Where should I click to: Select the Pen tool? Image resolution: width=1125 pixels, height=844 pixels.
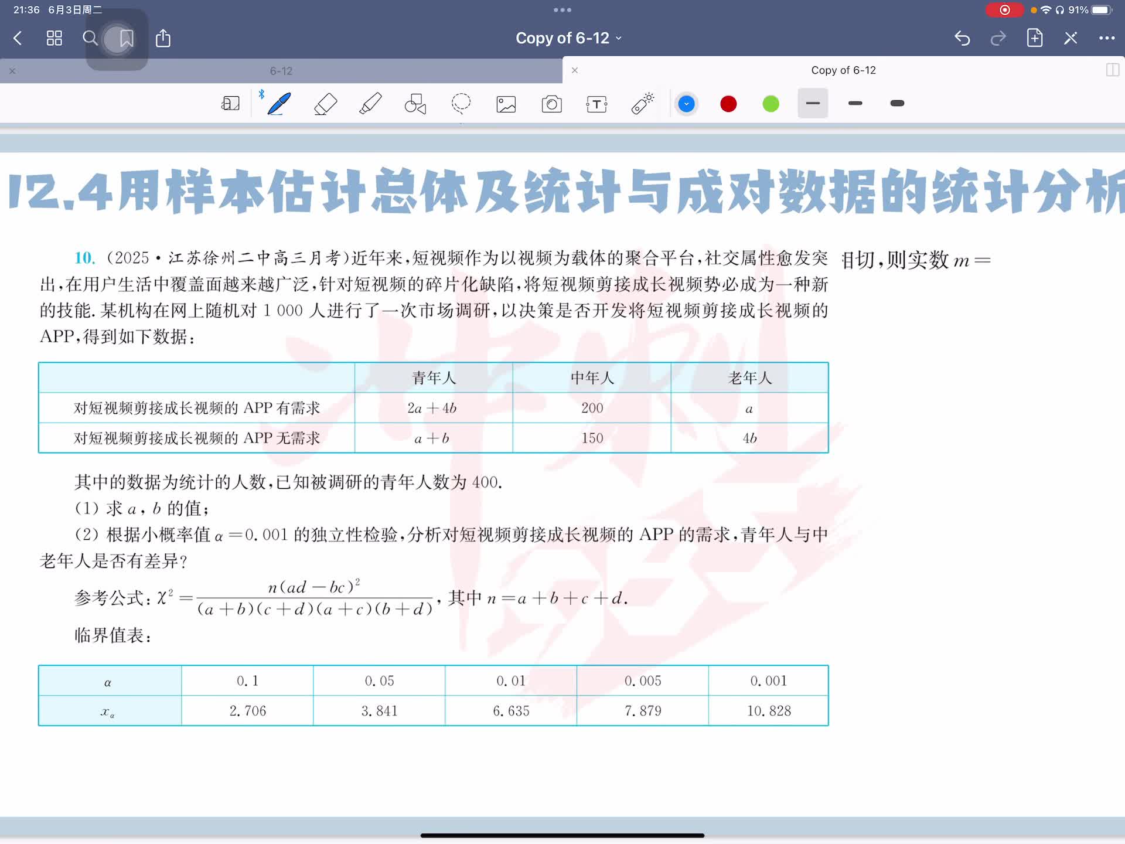279,104
